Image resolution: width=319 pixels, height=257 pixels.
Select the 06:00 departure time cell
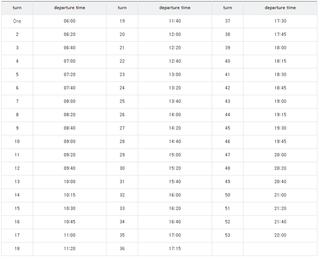[69, 21]
